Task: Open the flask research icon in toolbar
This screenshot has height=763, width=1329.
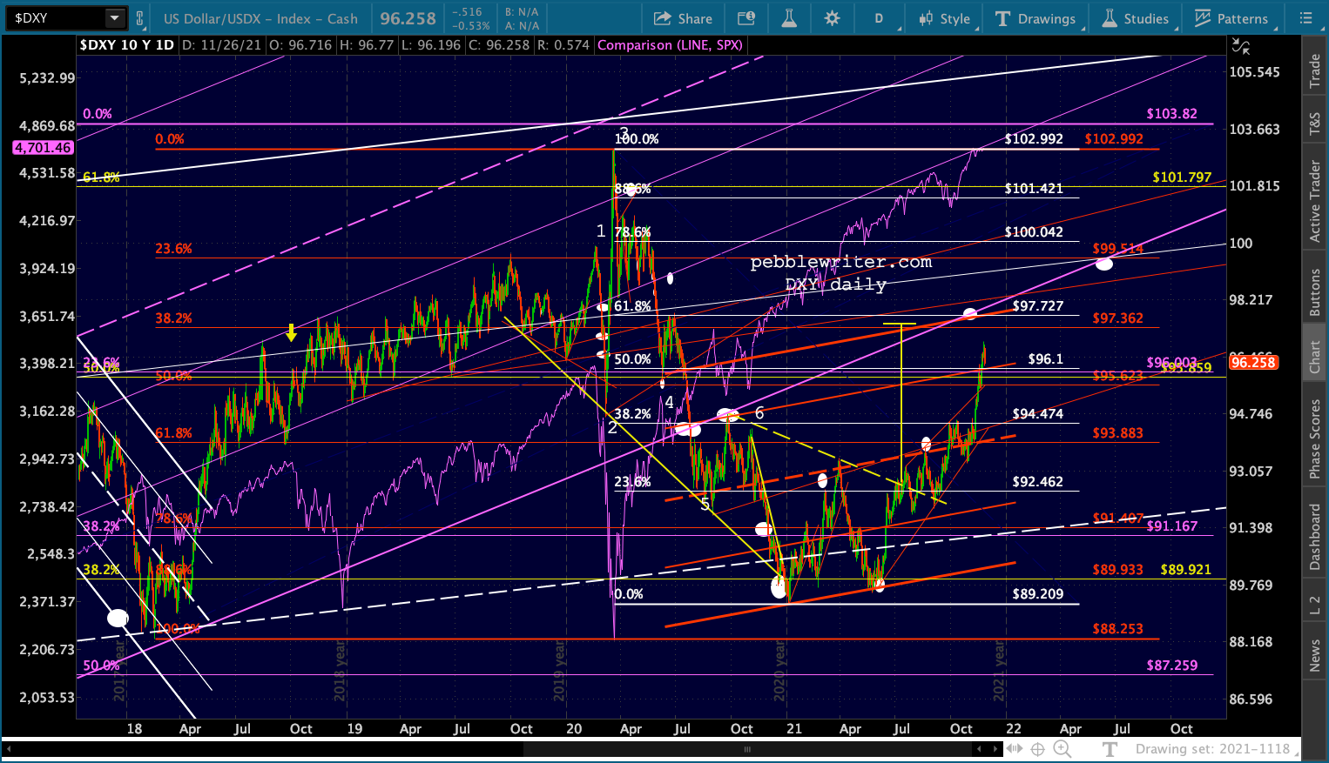Action: [789, 18]
